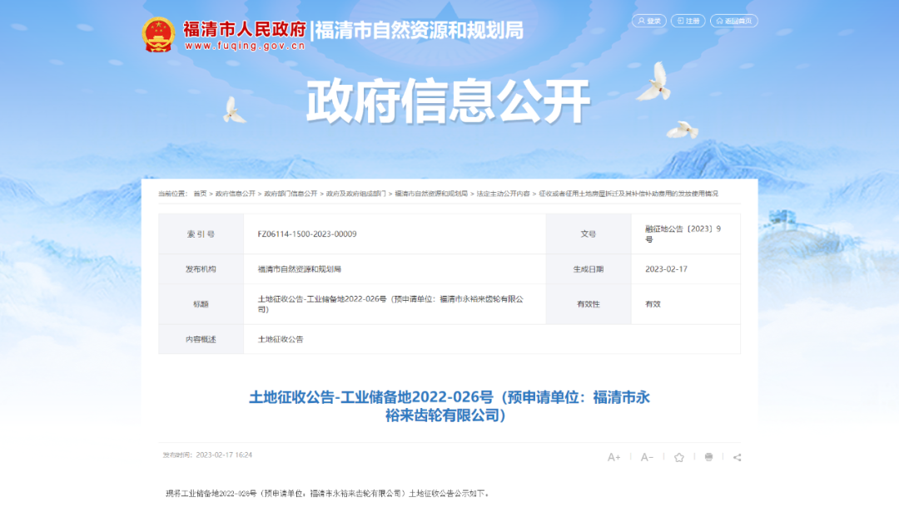Open 政府部门信息公开 breadcrumb link

[x=291, y=194]
